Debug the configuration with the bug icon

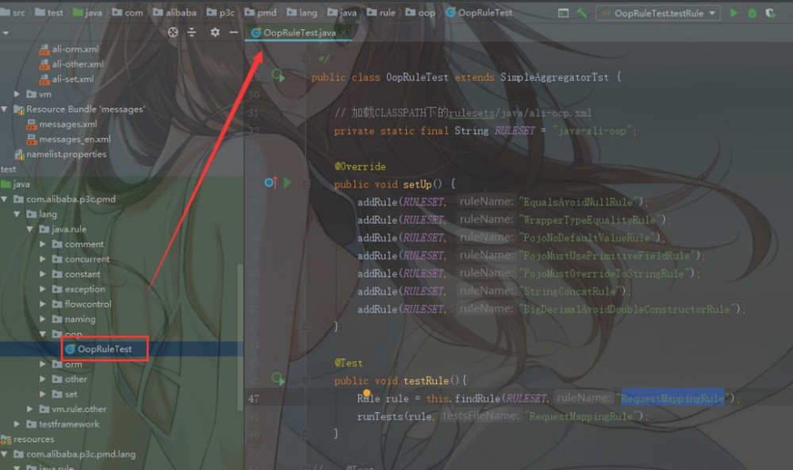[752, 13]
